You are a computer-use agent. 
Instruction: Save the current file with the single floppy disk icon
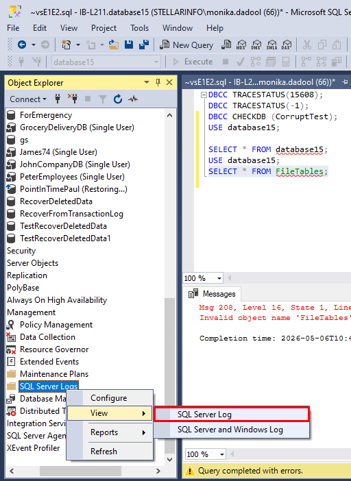coord(129,45)
